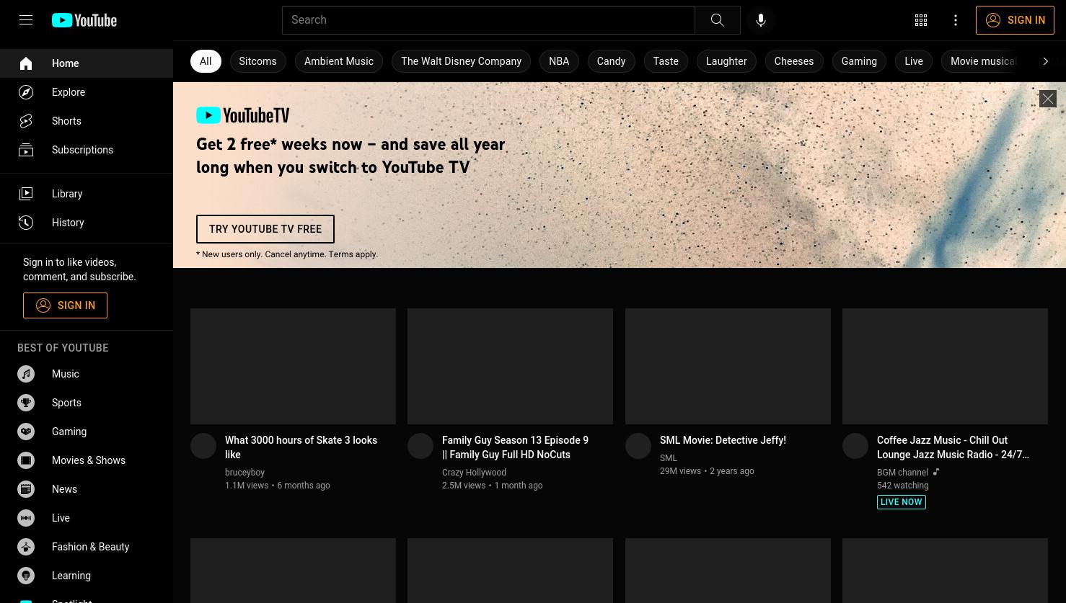
Task: Open the YouTube apps grid icon
Action: coord(921,20)
